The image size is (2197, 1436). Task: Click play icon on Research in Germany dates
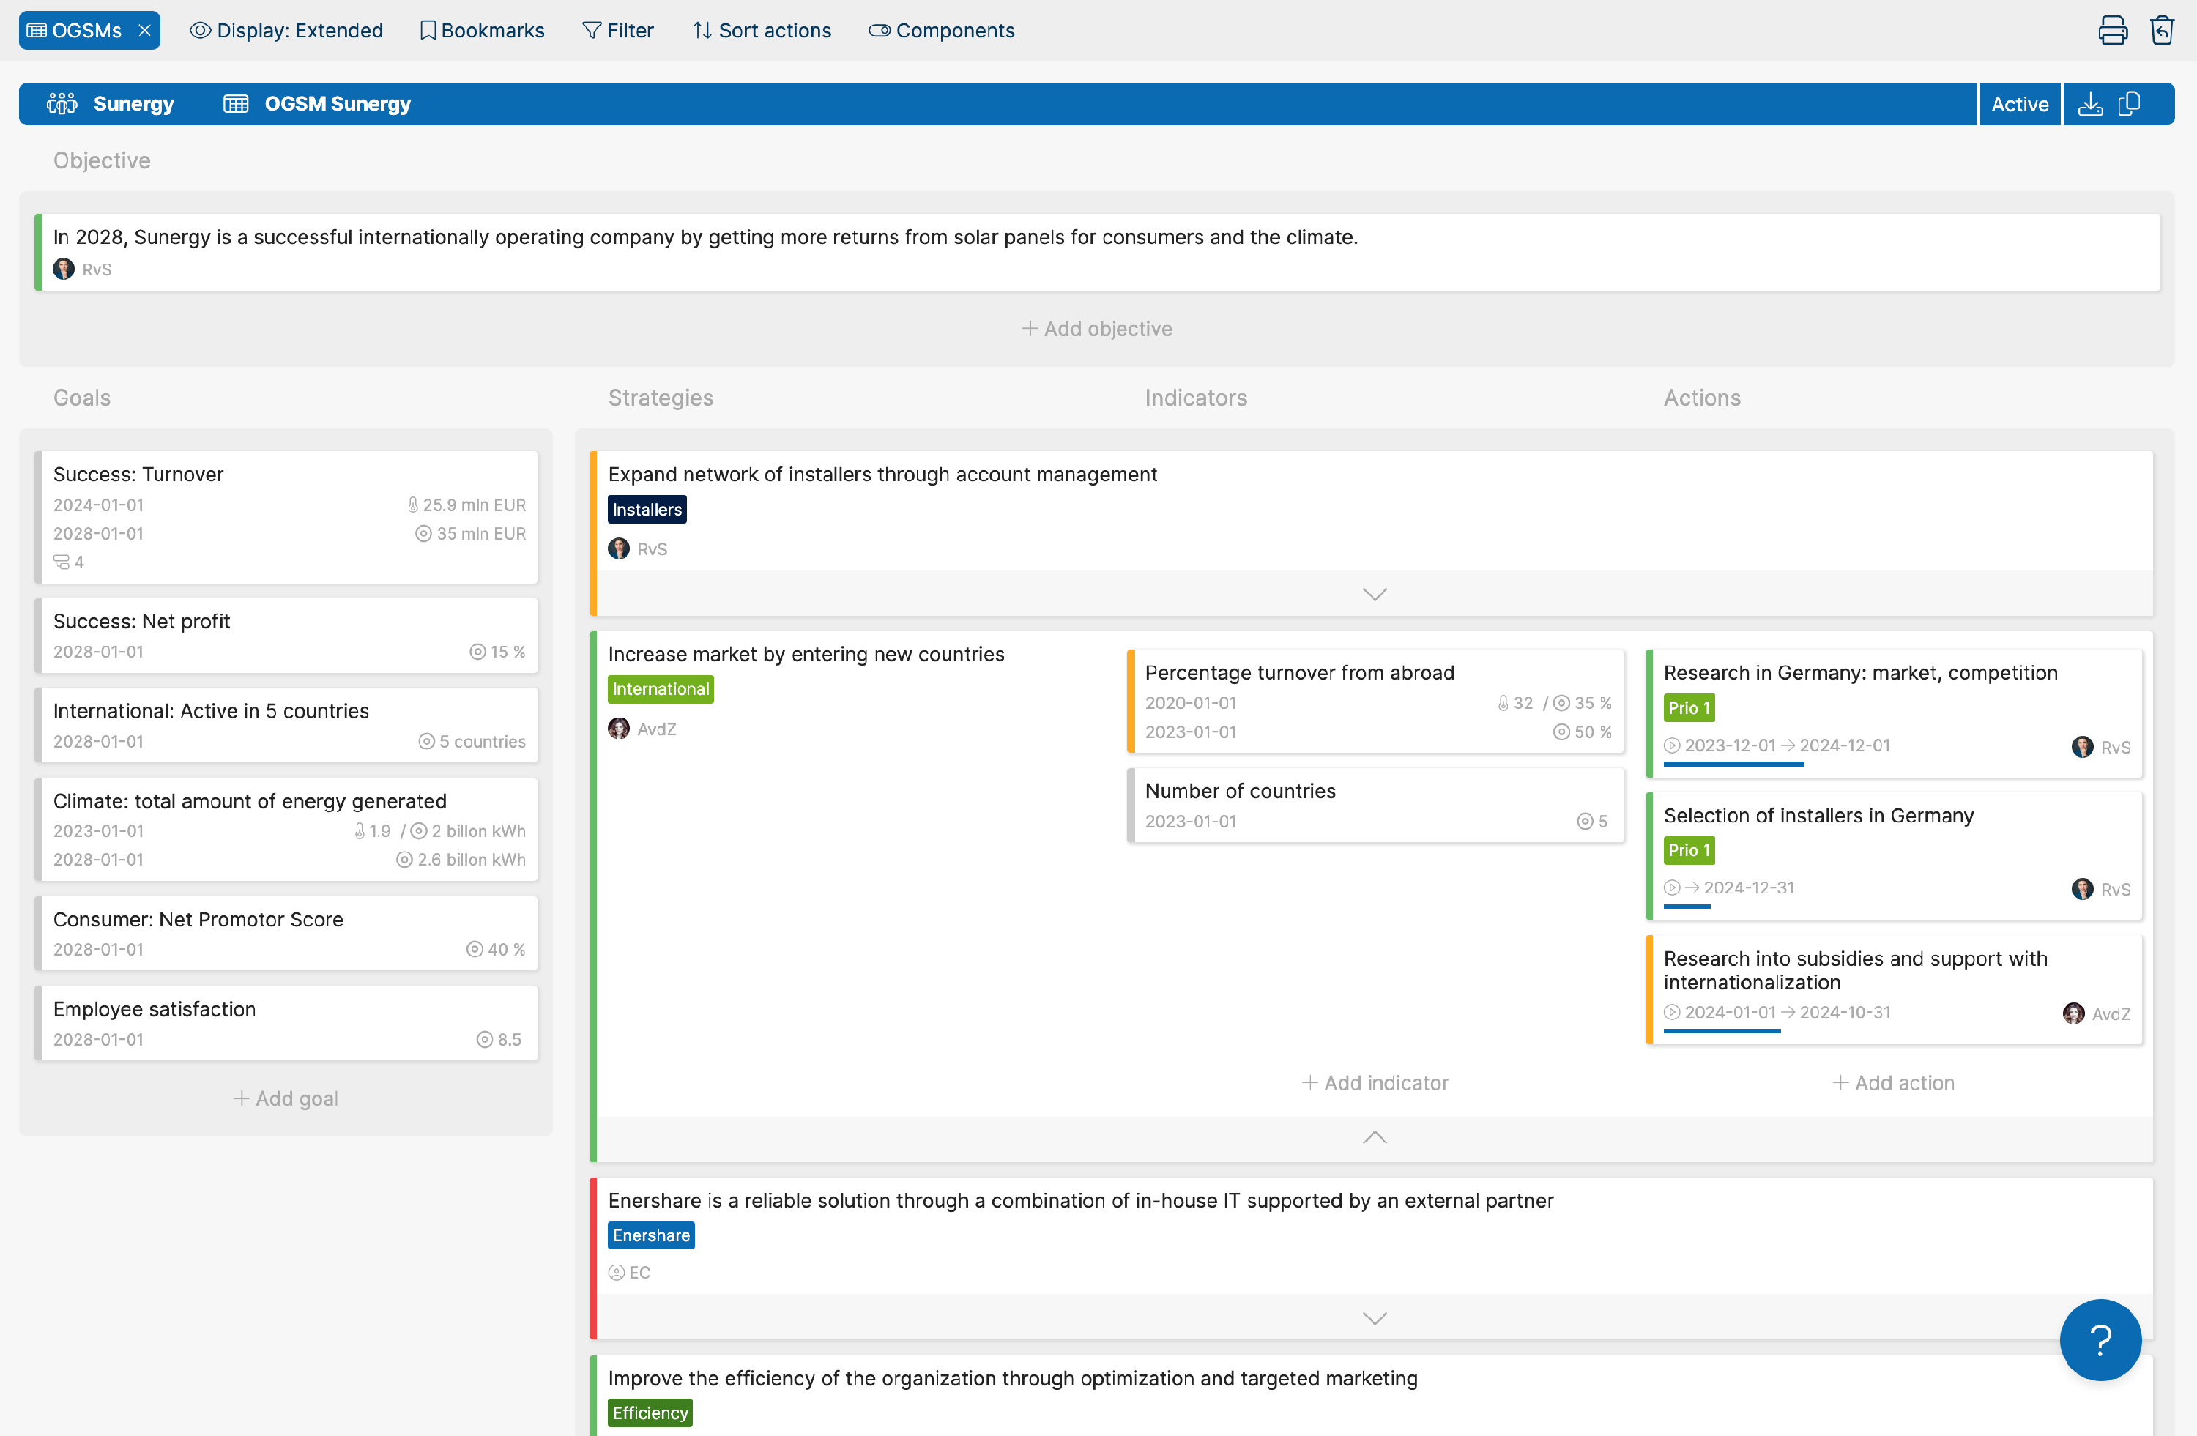[1672, 745]
